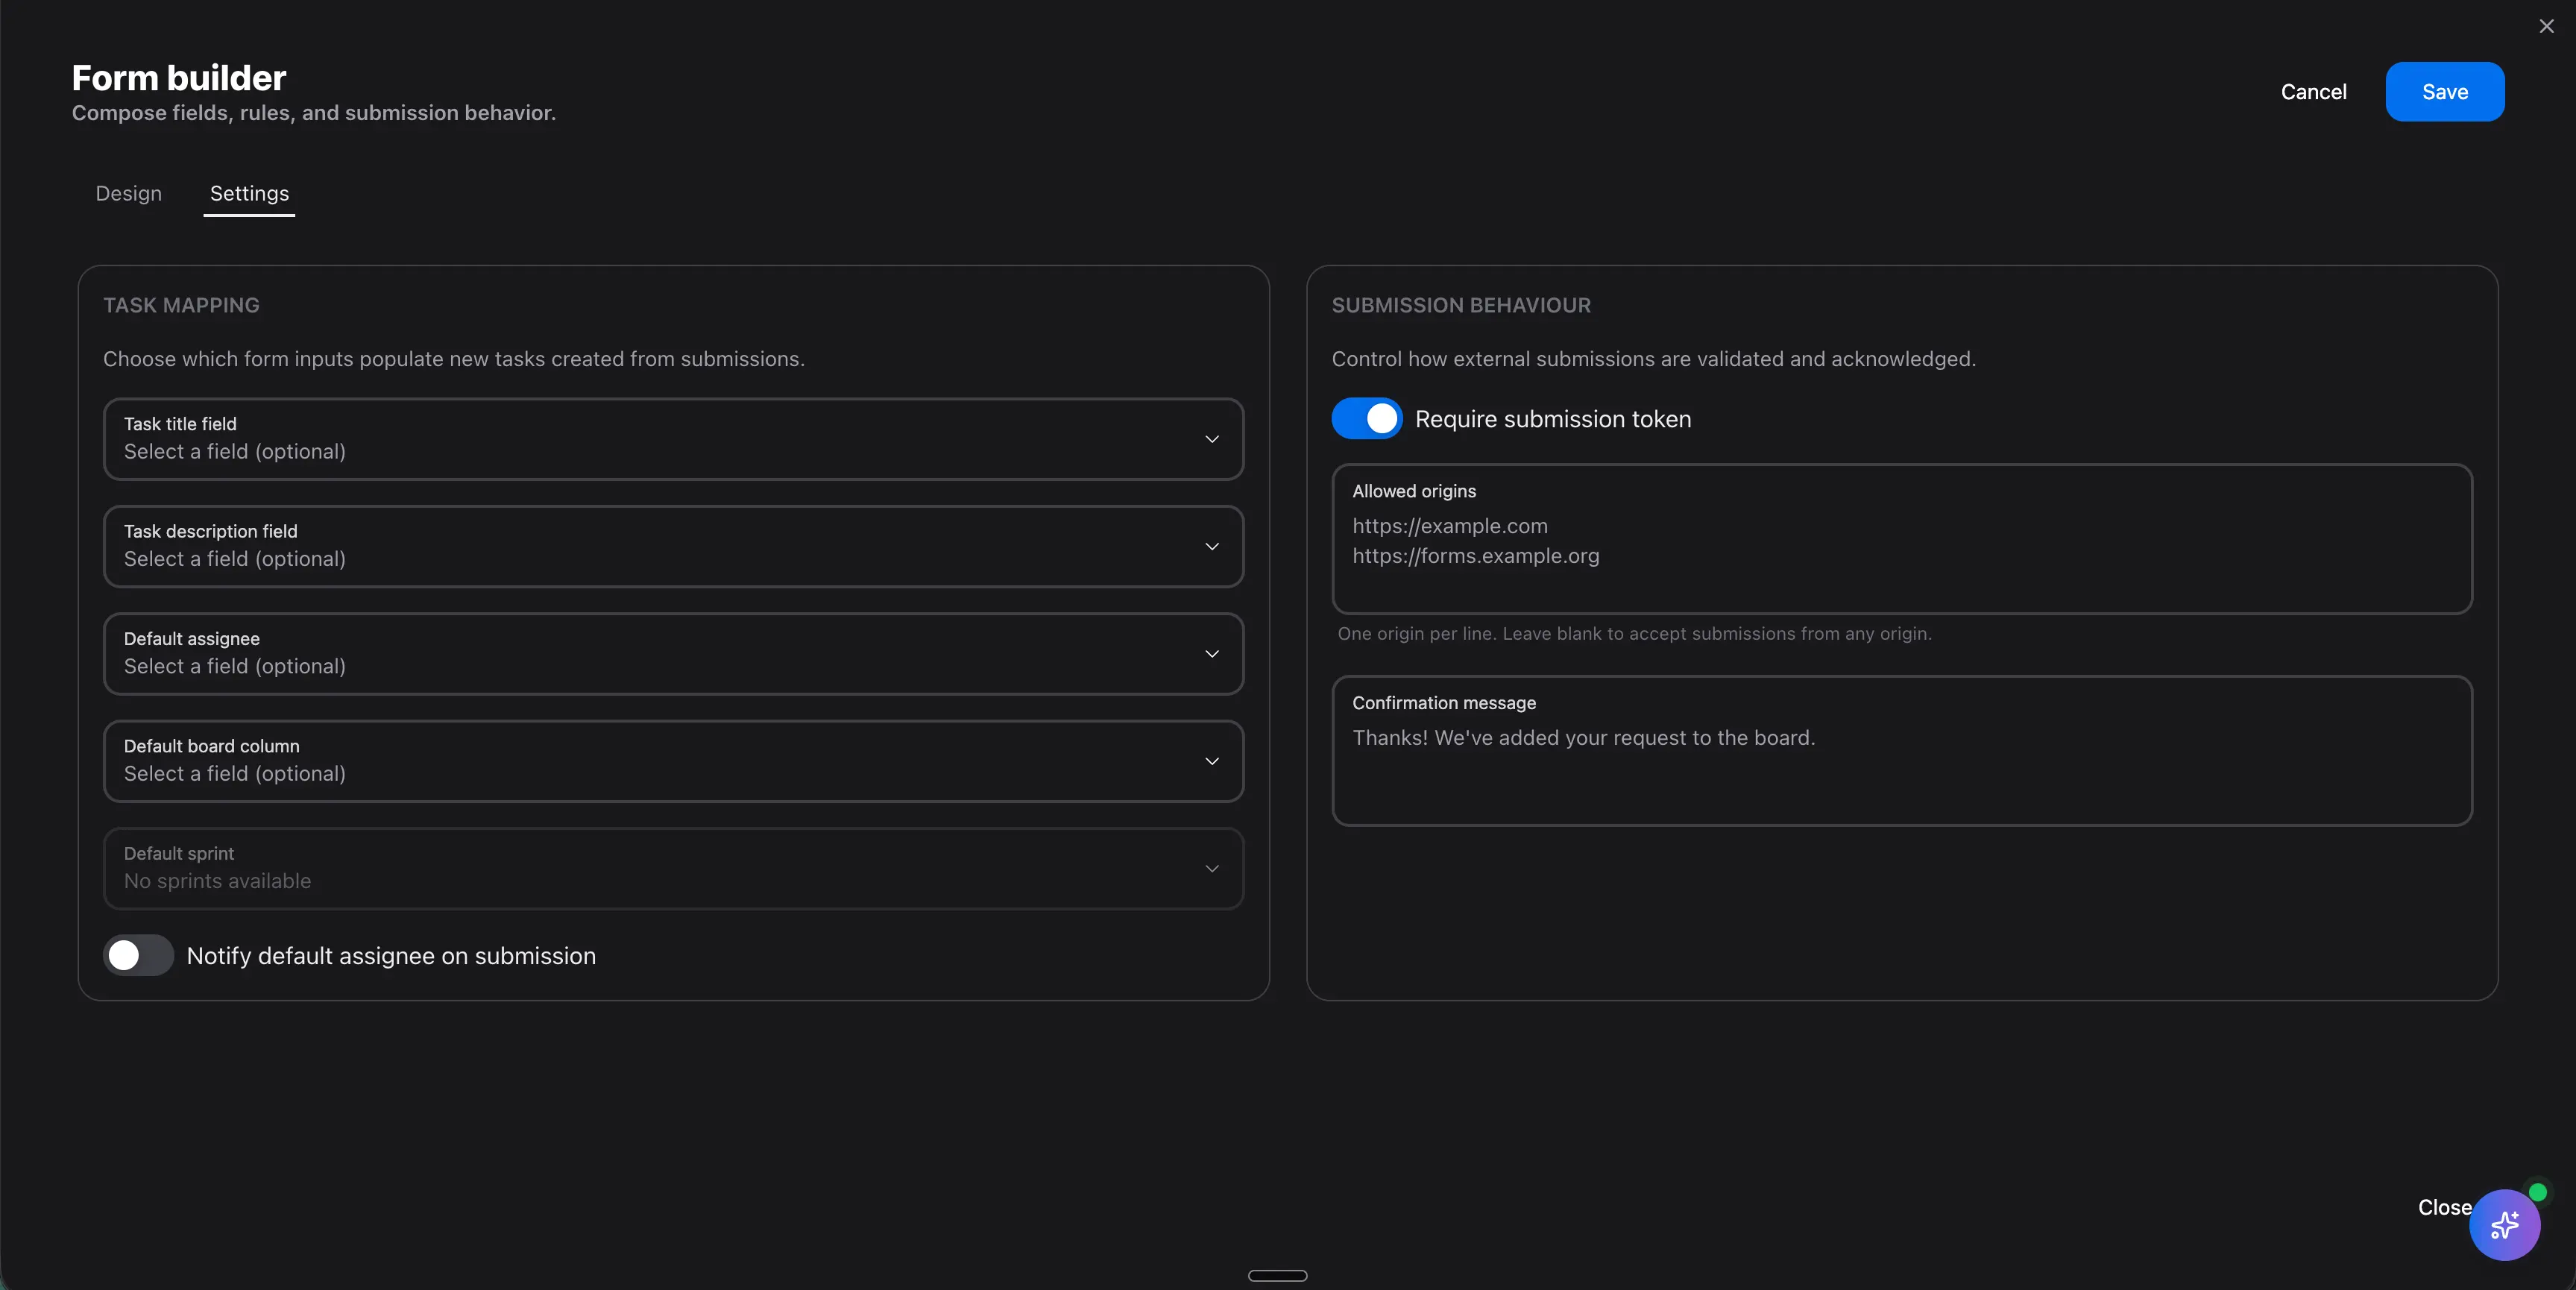Switch to the Design tab
The image size is (2576, 1290).
click(128, 193)
